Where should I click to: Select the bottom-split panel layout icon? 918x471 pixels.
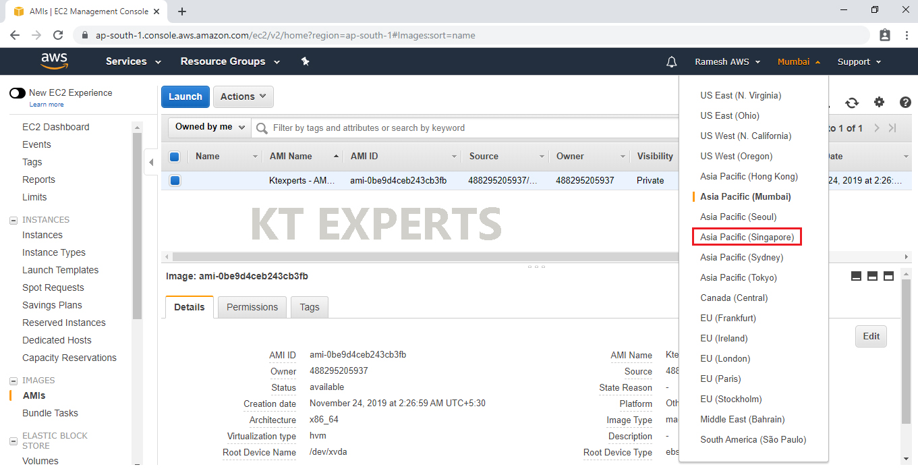coord(857,276)
